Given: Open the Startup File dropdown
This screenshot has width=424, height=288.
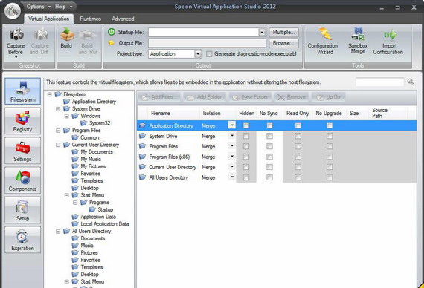Looking at the screenshot, I should pos(262,33).
